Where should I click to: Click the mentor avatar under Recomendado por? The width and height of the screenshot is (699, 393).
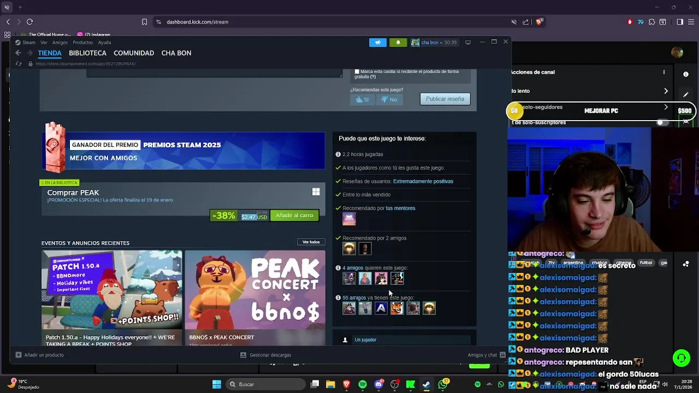pos(349,219)
